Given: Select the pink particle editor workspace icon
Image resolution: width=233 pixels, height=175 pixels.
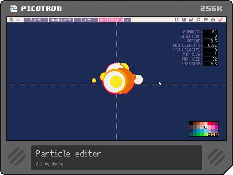Looking at the screenshot, I should 220,20.
